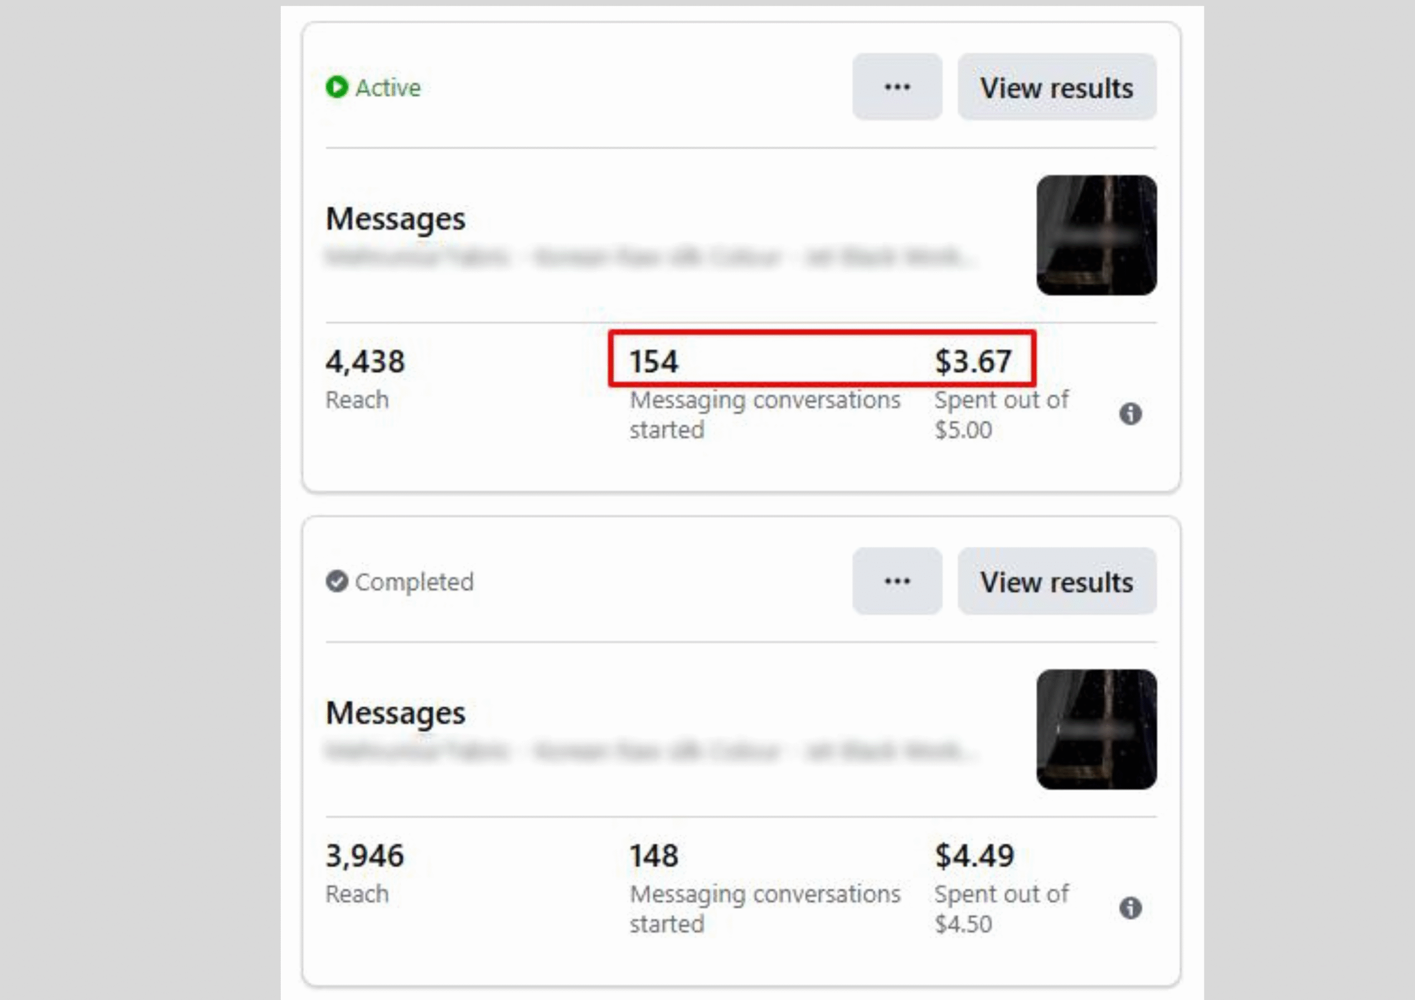Click the 3,946 Reach figure
Screen dimensions: 1415x1000
point(365,856)
